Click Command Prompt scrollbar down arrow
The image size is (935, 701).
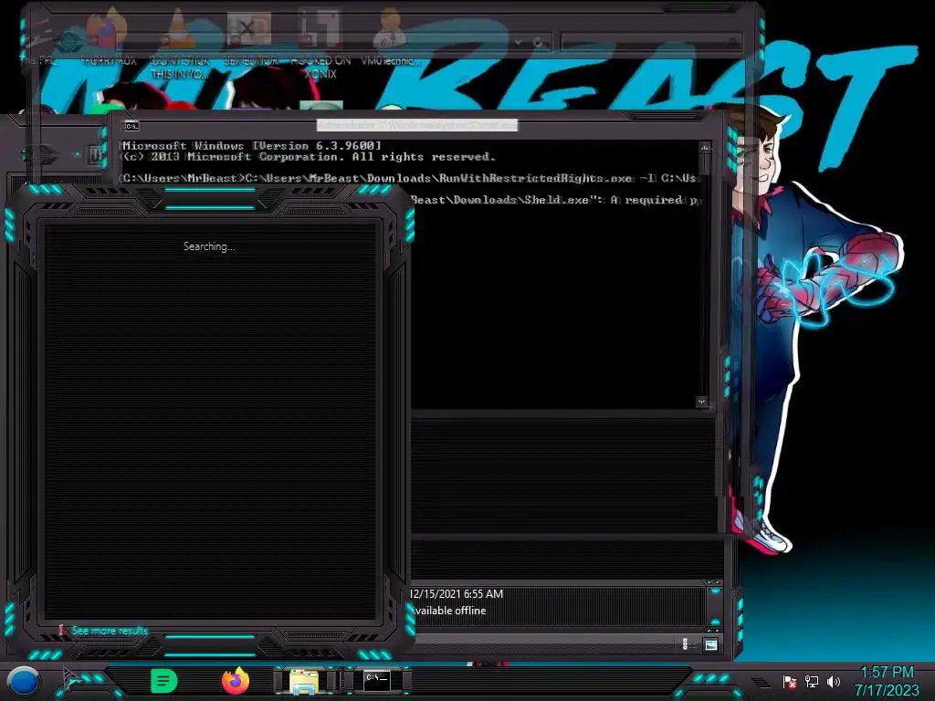701,403
